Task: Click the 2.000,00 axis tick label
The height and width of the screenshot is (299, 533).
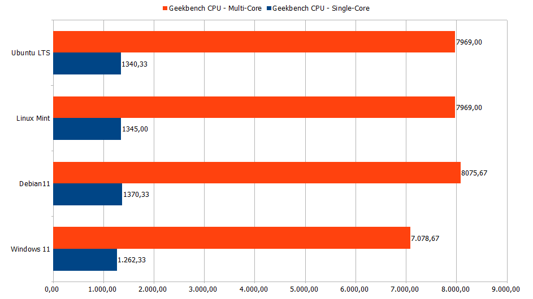Action: coord(153,289)
